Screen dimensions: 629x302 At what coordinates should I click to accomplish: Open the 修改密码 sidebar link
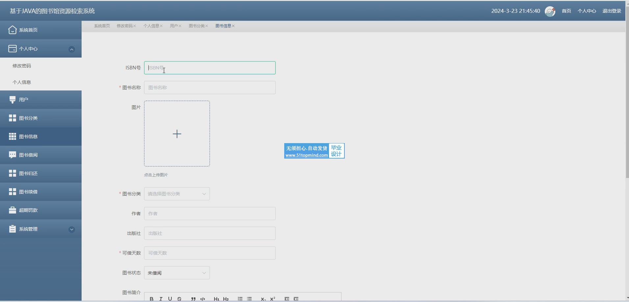point(22,66)
